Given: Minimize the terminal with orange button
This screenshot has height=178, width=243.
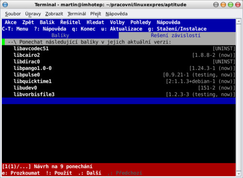Looking at the screenshot, I should (x=223, y=5).
